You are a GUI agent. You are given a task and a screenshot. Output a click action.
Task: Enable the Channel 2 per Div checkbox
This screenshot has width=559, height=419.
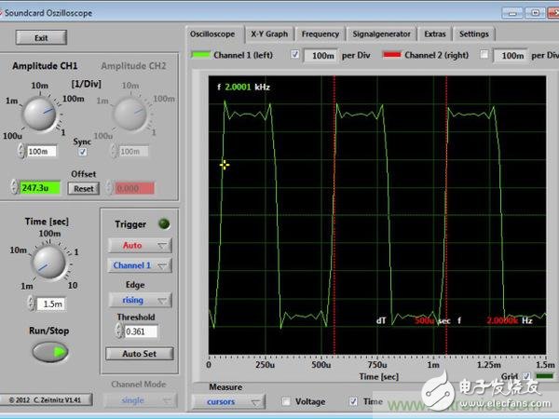484,55
